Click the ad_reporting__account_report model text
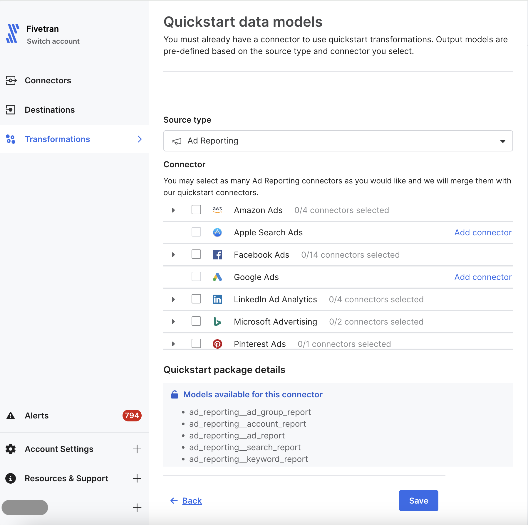528x525 pixels. pyautogui.click(x=247, y=424)
